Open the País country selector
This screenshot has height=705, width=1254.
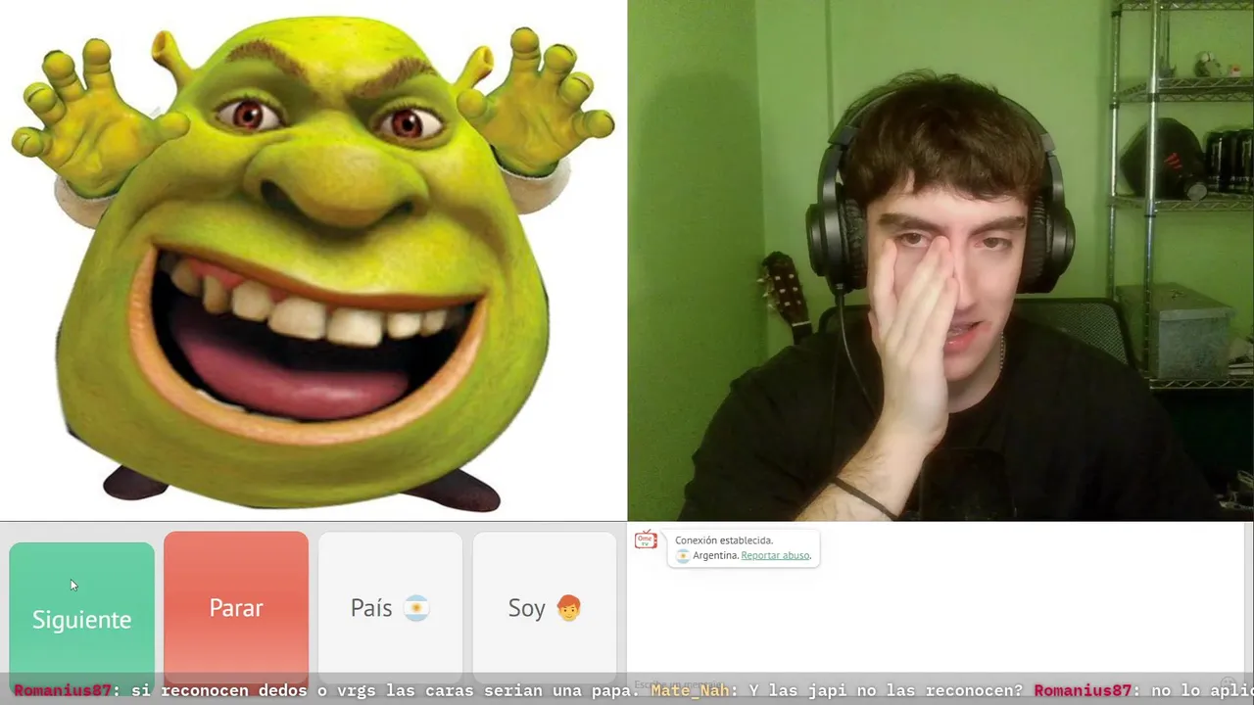(x=390, y=607)
